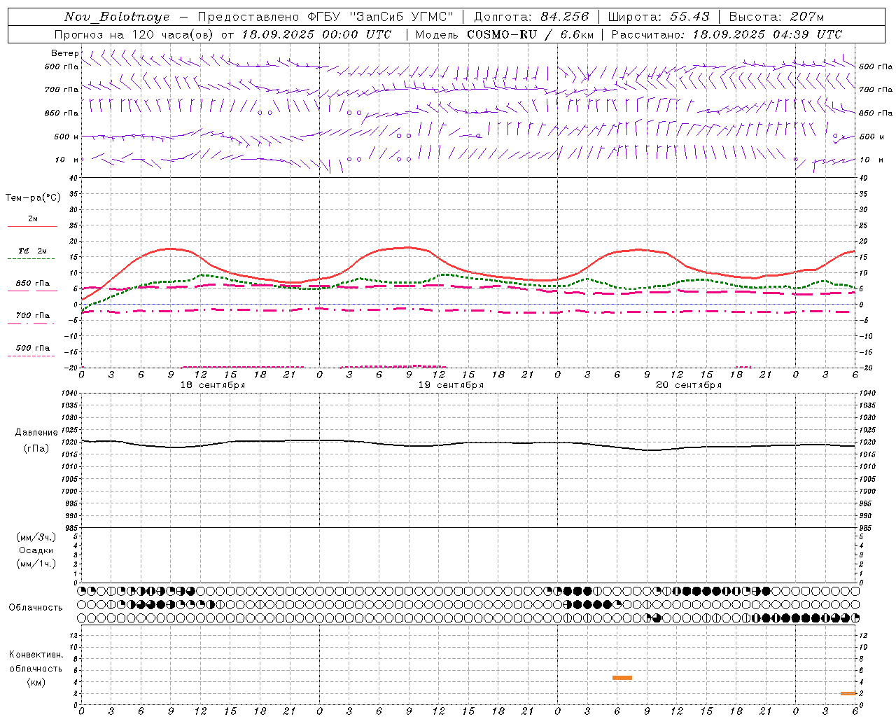Click the Конвективн. label
Image resolution: width=896 pixels, height=717 pixels.
click(36, 655)
